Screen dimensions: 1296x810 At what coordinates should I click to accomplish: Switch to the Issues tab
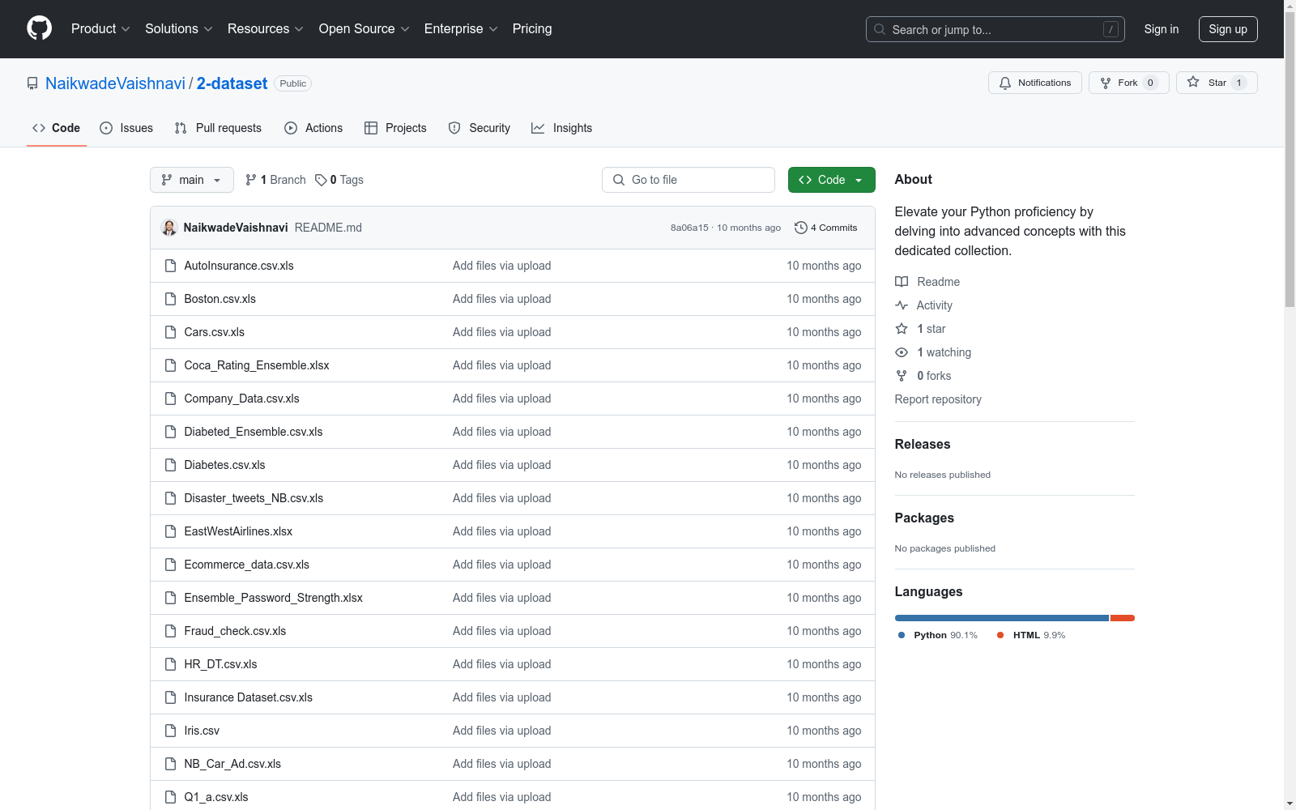126,128
